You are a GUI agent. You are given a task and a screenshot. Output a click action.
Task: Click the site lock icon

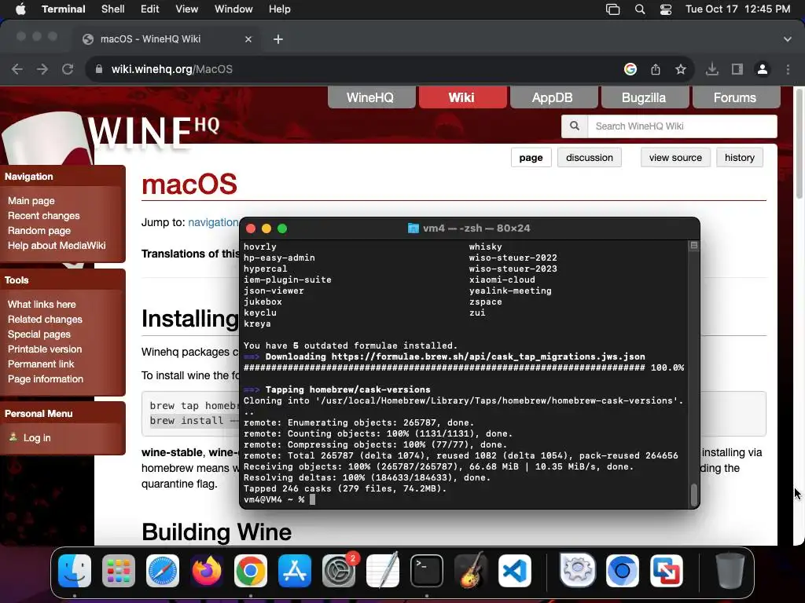click(x=98, y=69)
